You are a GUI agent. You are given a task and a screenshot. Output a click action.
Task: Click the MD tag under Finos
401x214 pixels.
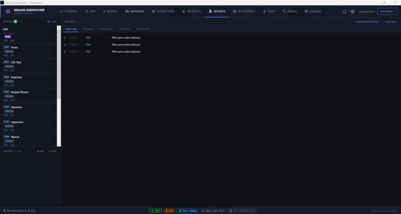click(6, 56)
